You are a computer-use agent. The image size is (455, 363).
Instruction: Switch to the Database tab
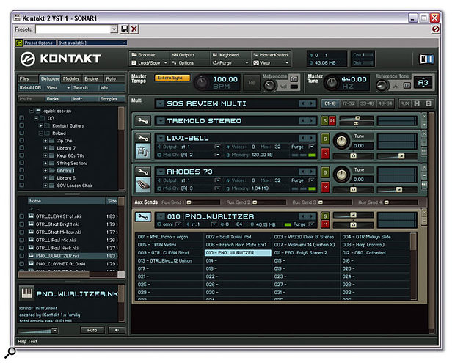(x=50, y=79)
